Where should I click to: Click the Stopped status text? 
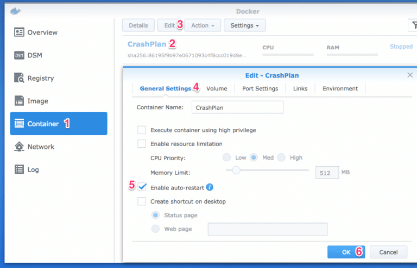point(401,47)
